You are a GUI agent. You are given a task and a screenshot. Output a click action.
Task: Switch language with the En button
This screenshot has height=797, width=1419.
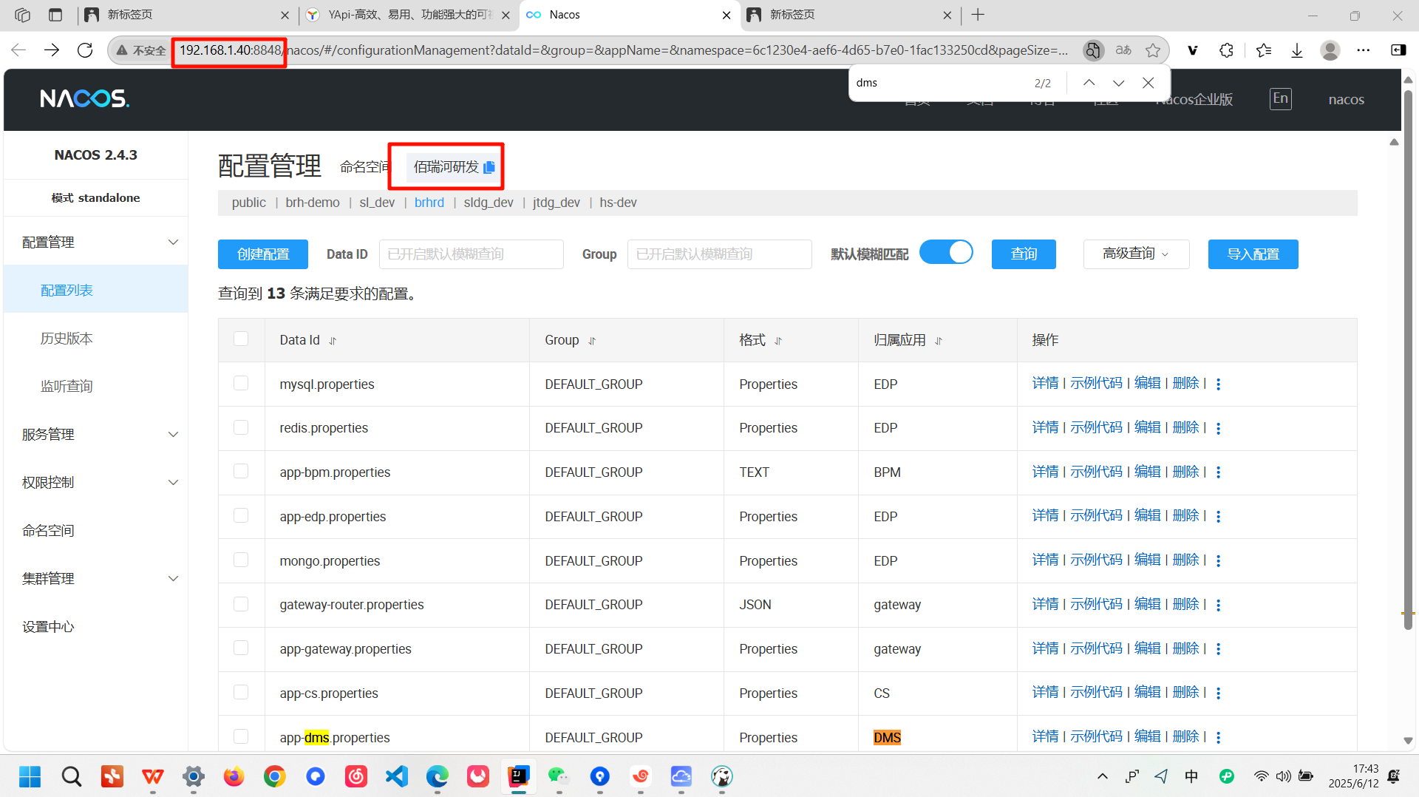[x=1280, y=99]
